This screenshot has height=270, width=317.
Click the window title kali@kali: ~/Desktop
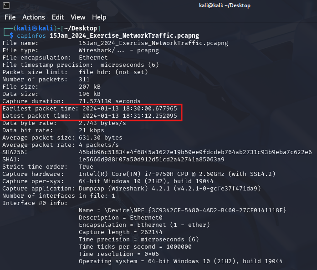(x=225, y=5)
